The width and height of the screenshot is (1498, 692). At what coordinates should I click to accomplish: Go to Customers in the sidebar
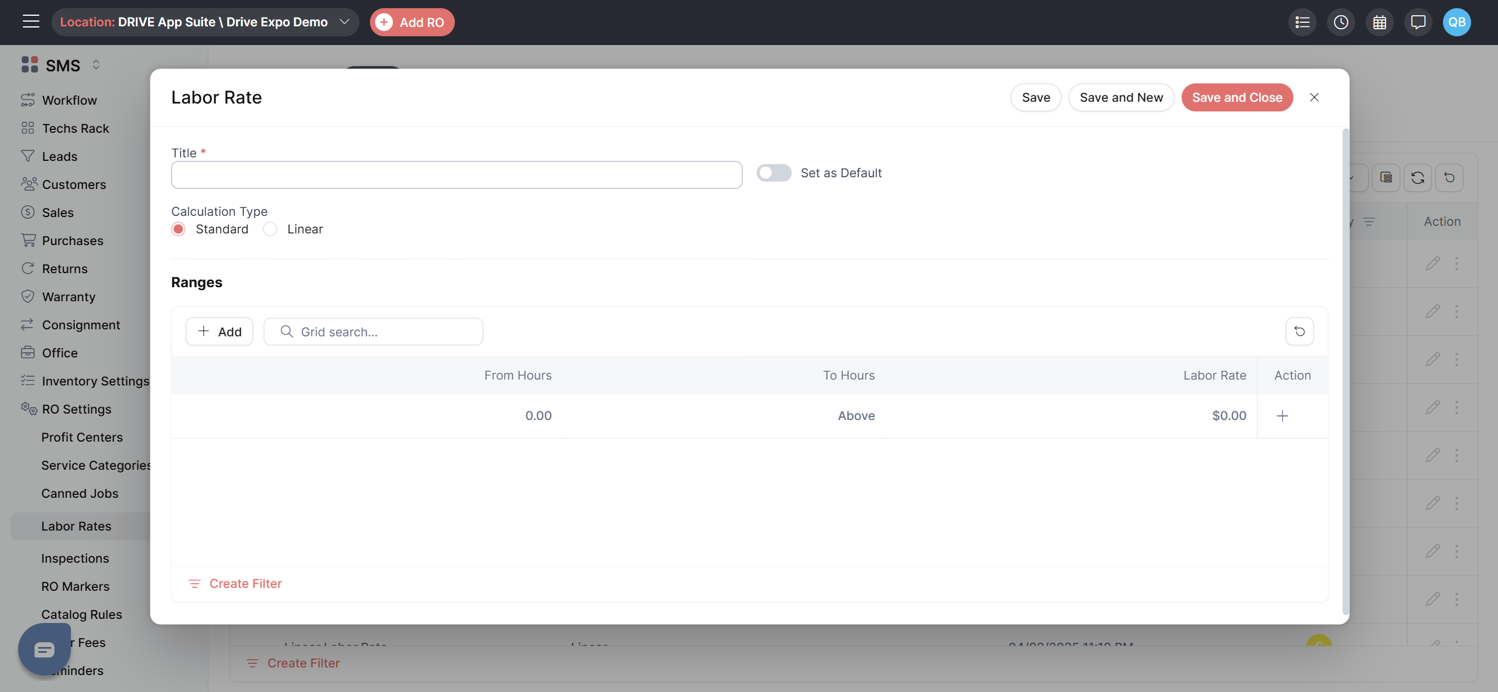click(x=74, y=184)
